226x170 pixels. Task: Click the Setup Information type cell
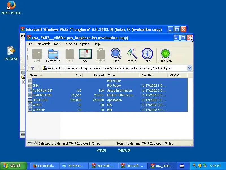pos(119,90)
